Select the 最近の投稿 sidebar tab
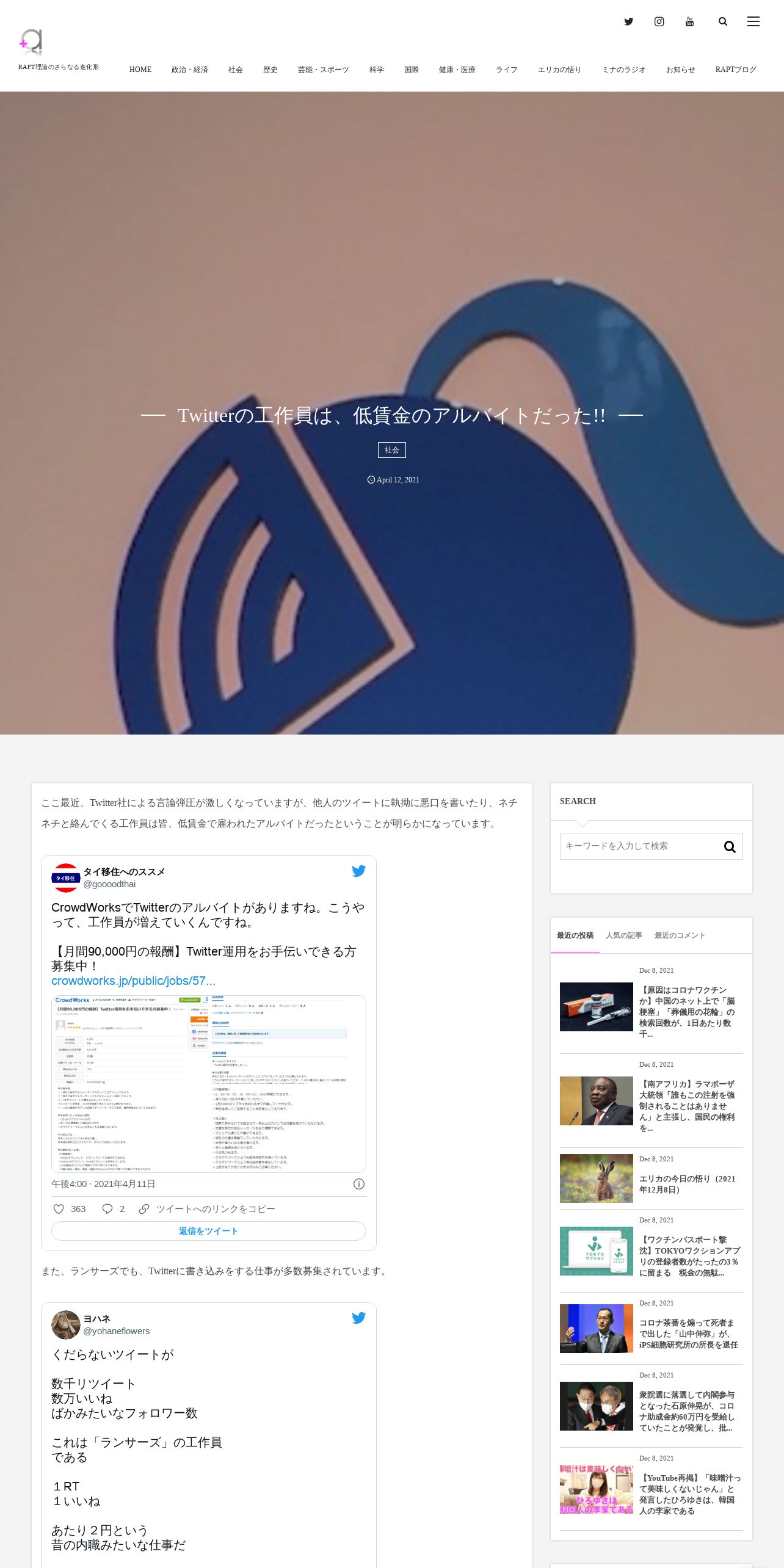This screenshot has height=1568, width=784. point(575,935)
